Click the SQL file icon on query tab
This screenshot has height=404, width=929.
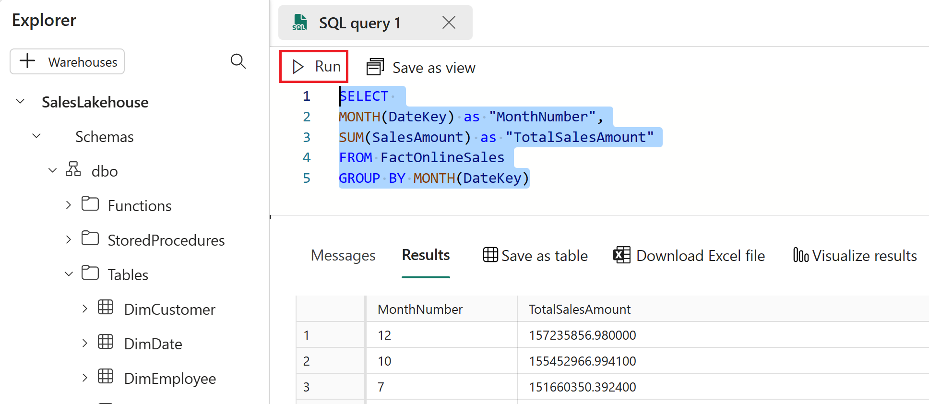[300, 23]
